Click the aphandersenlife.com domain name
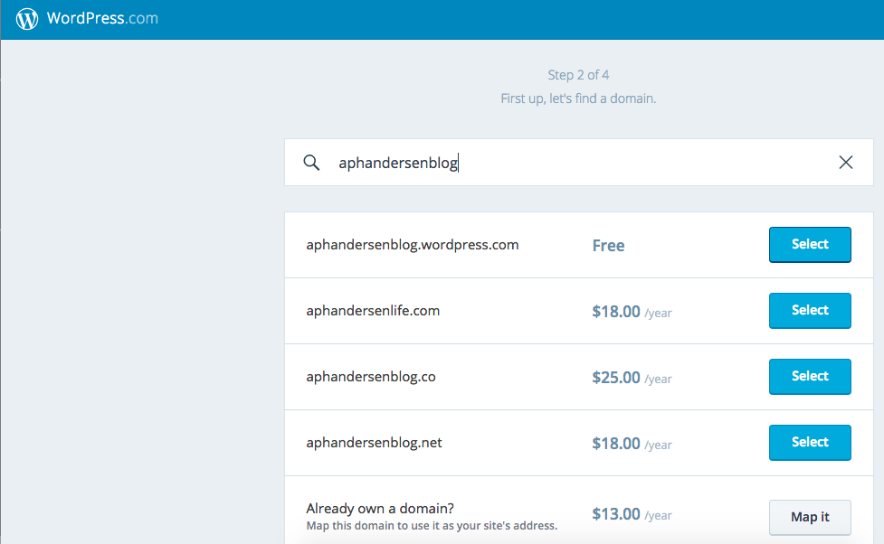Screen dimensions: 884x544 [373, 311]
